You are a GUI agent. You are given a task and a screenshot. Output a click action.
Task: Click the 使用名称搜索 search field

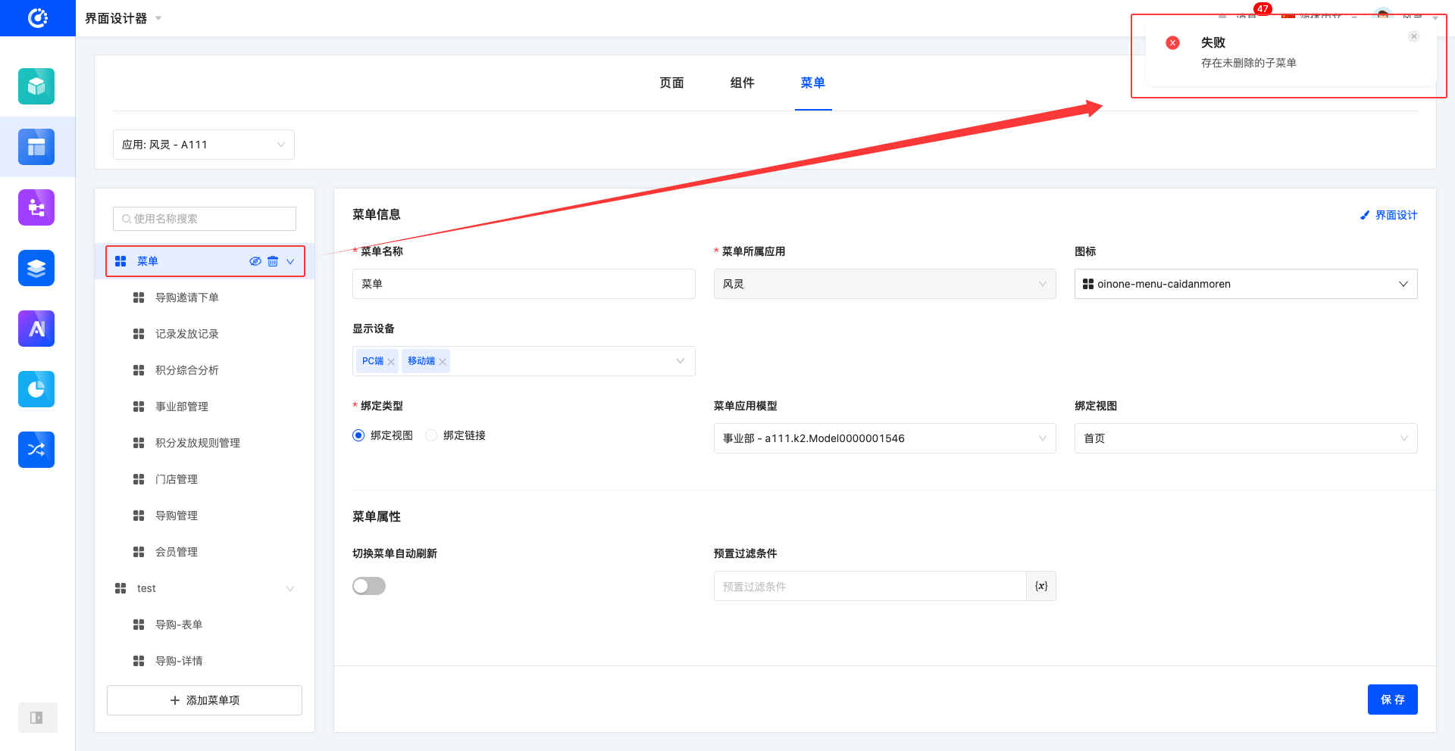pyautogui.click(x=205, y=219)
